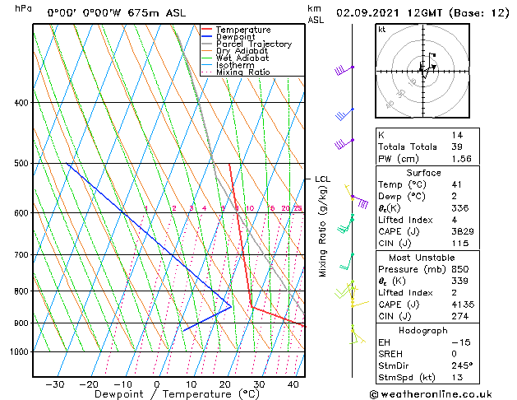
Task: Click the 'hPa' unit label
Action: pyautogui.click(x=23, y=8)
